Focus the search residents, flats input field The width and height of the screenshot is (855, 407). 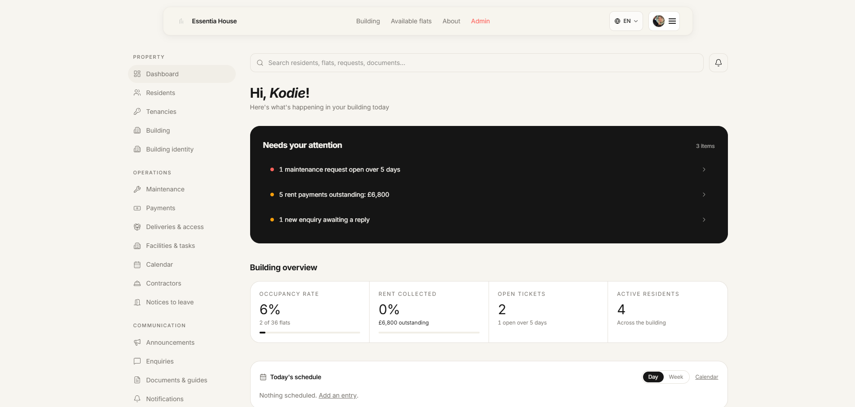pyautogui.click(x=476, y=63)
